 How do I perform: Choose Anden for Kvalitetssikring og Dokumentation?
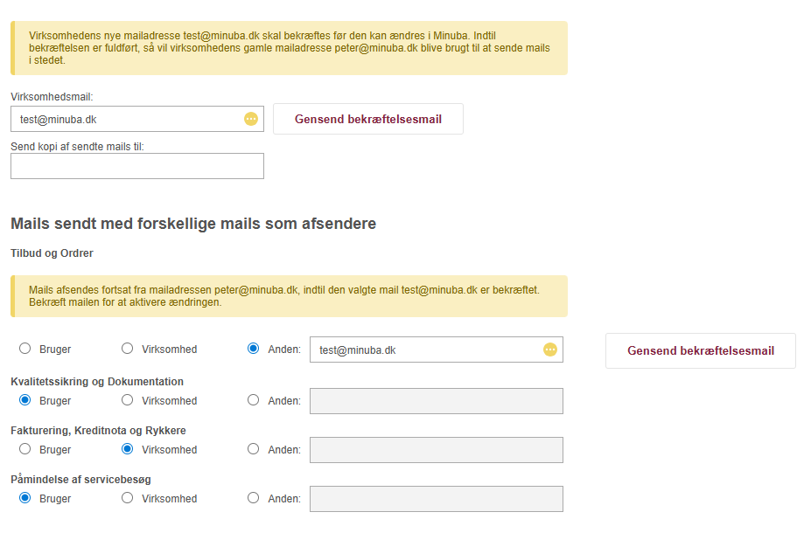(x=254, y=400)
